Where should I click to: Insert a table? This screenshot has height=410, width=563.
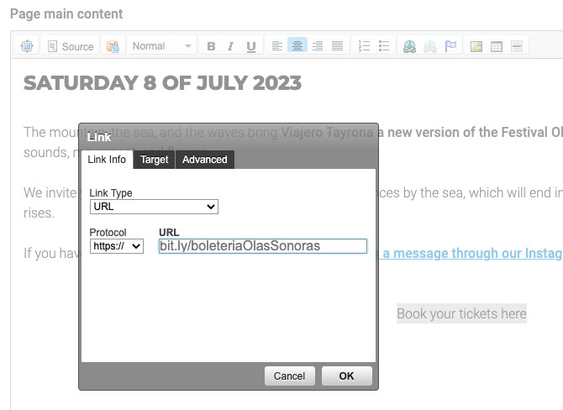(497, 46)
